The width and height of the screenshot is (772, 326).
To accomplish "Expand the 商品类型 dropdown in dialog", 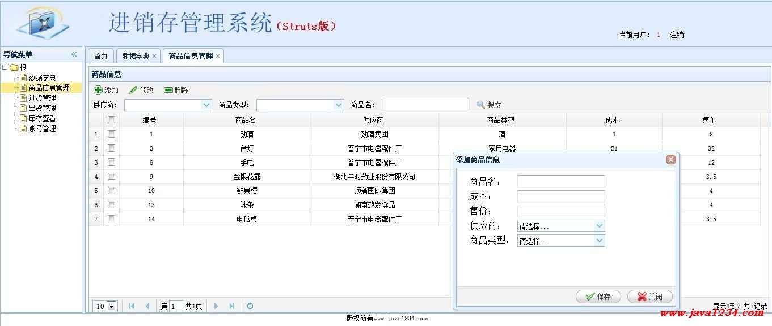I will point(600,241).
